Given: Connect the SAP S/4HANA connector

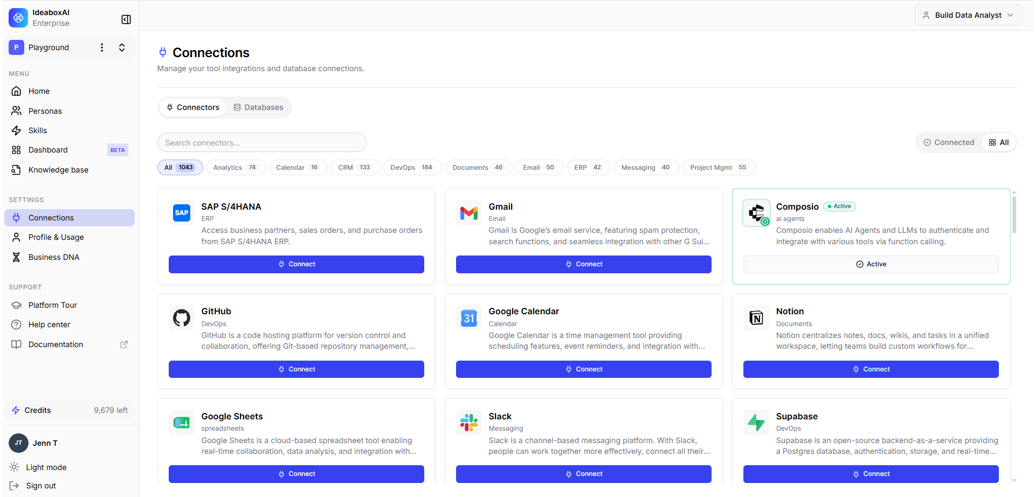Looking at the screenshot, I should 296,264.
